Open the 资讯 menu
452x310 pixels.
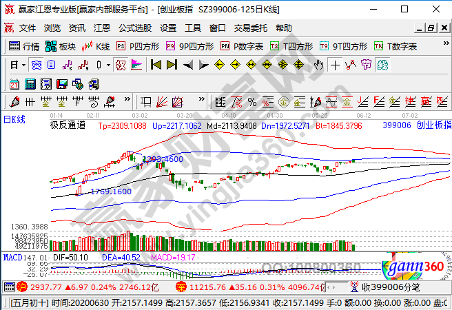tap(77, 28)
